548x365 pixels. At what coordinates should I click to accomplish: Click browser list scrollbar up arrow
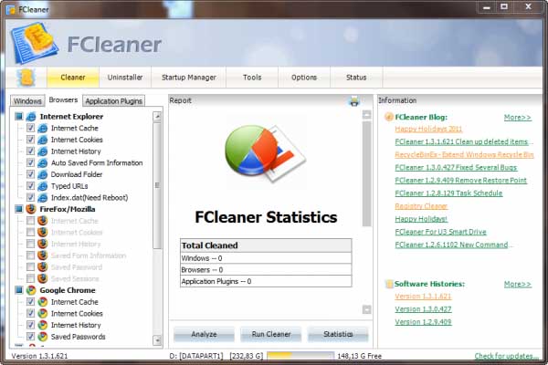tap(157, 116)
